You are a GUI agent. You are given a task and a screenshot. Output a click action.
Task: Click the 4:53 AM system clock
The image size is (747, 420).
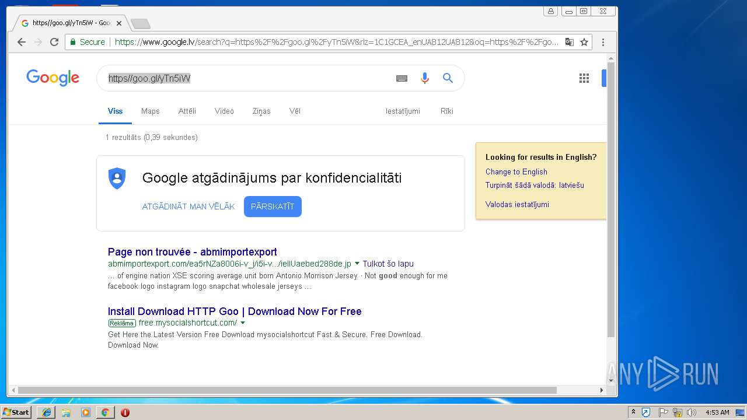(717, 412)
